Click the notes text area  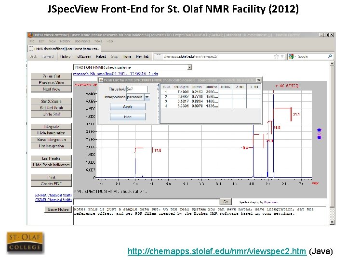[x=200, y=216]
